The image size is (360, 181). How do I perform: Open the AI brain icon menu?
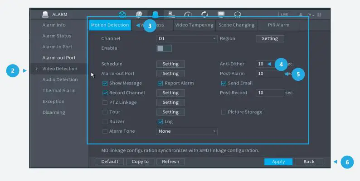click(x=139, y=14)
